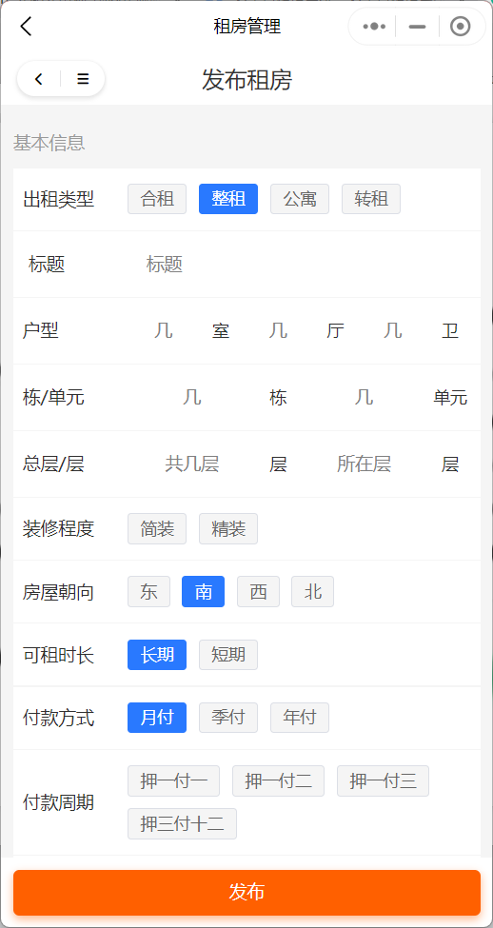Choose 押一付三 payment cycle
Viewport: 493px width, 928px height.
(x=383, y=780)
